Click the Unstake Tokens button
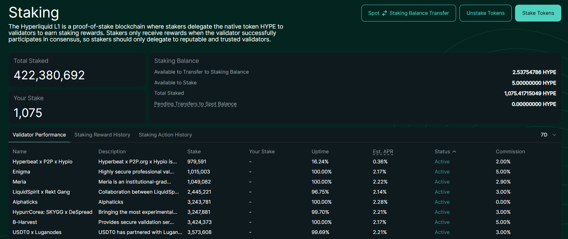The width and height of the screenshot is (568, 239). click(x=485, y=13)
